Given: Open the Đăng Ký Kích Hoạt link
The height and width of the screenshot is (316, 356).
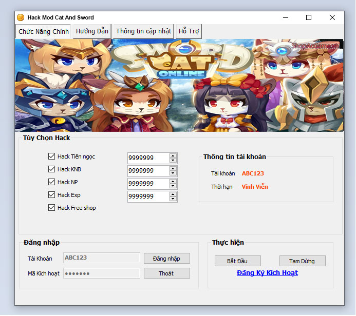Looking at the screenshot, I should 267,273.
